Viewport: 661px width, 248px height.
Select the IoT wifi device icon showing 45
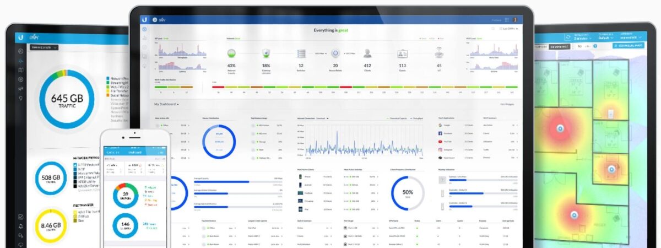pyautogui.click(x=439, y=53)
